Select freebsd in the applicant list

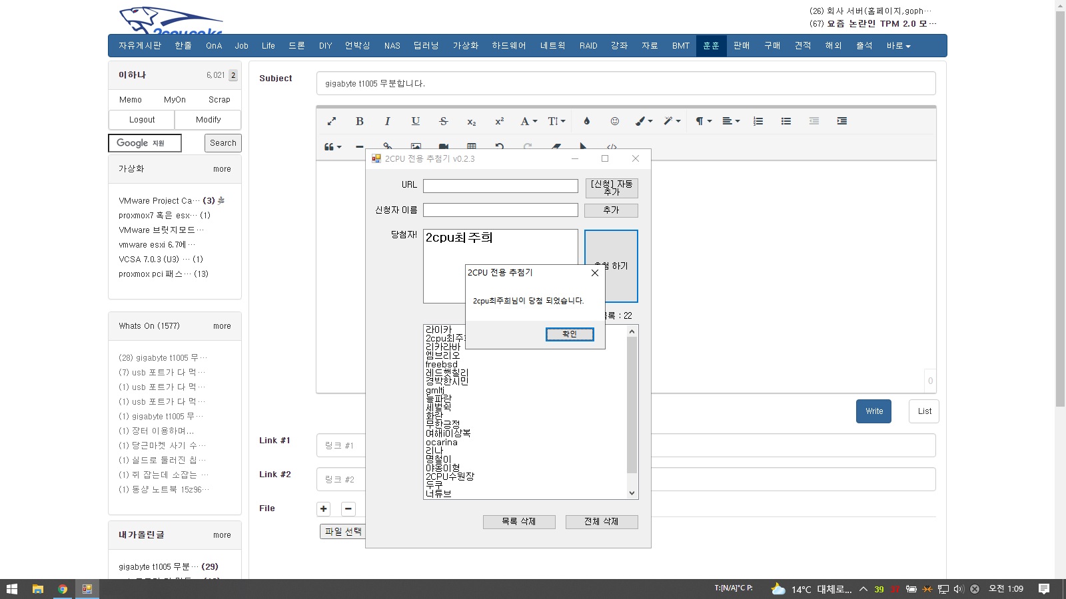pyautogui.click(x=442, y=364)
